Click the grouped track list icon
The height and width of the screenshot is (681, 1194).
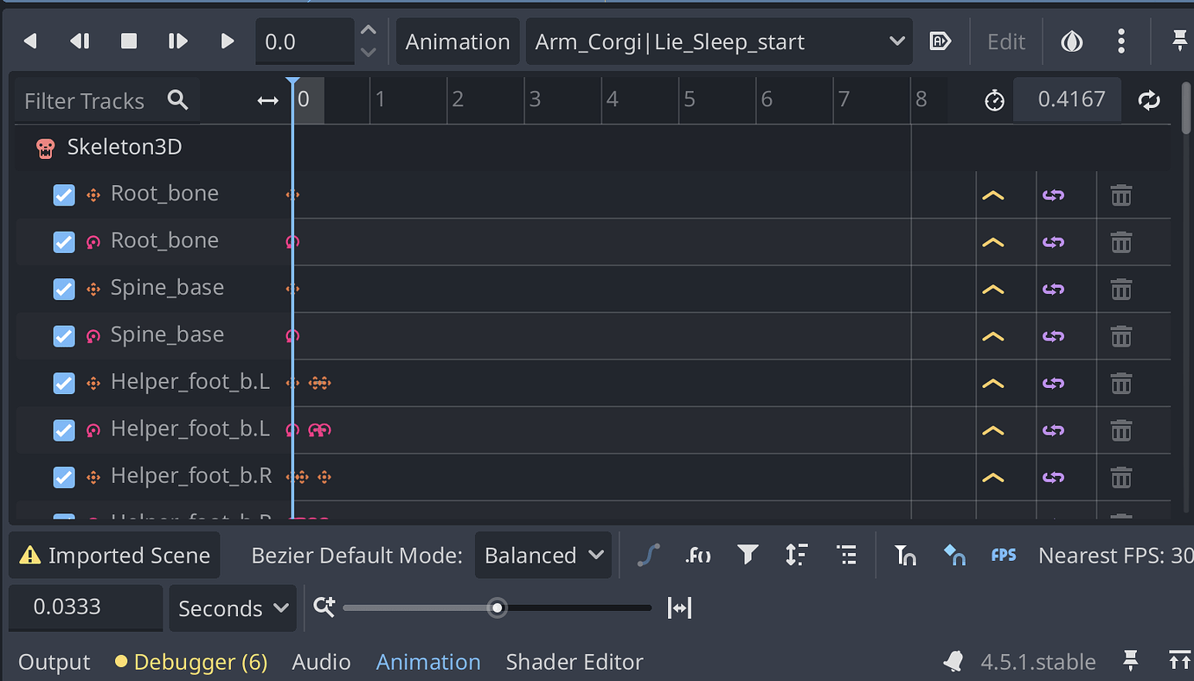pyautogui.click(x=846, y=555)
